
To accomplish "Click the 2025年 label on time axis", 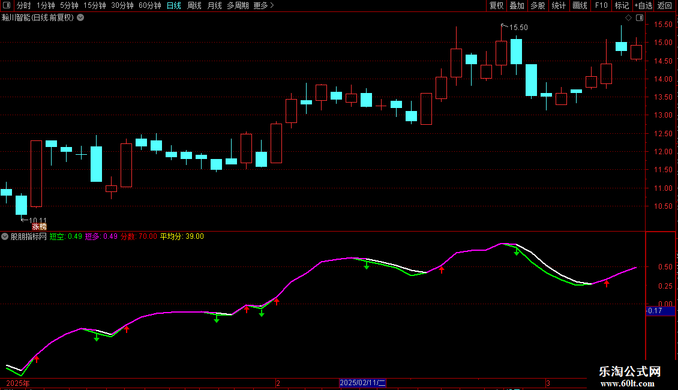I will [x=18, y=383].
